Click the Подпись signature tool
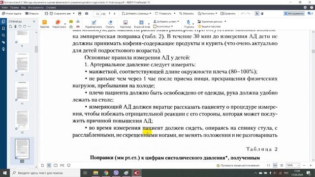 pos(189,24)
